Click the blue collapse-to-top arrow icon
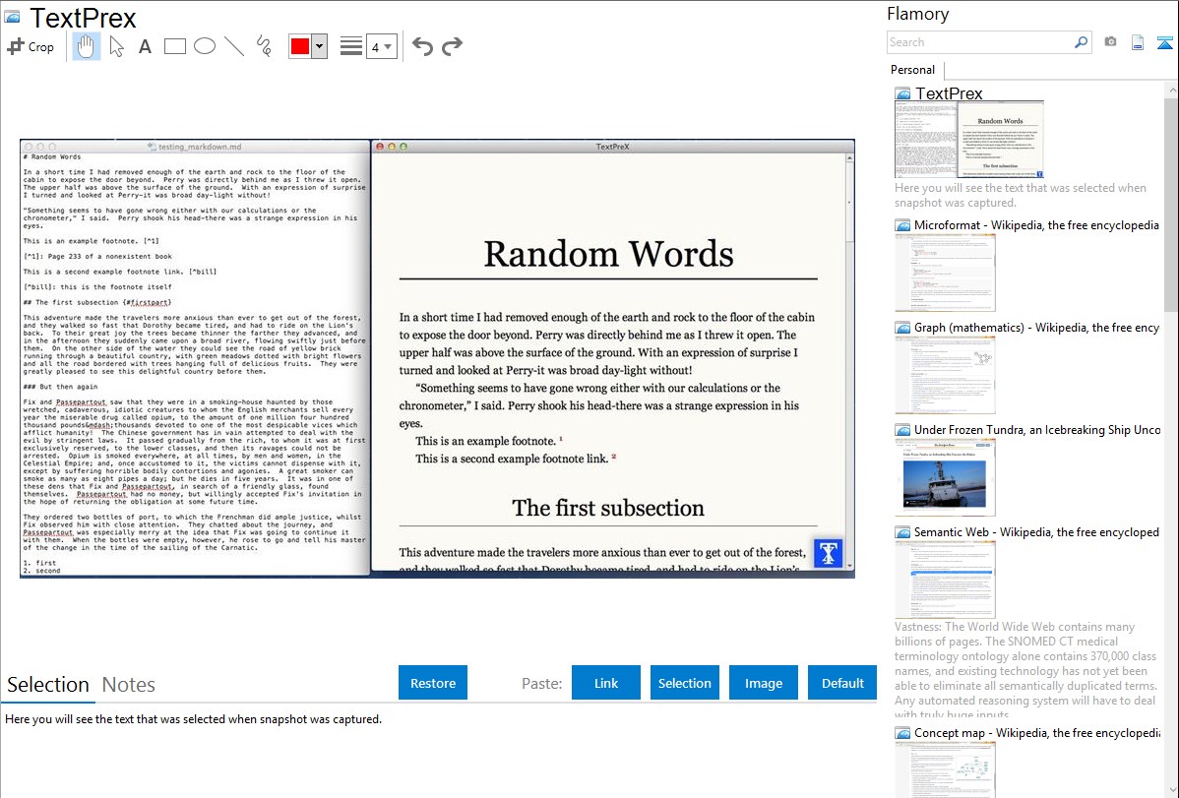Screen dimensions: 1179x798 pos(1164,42)
